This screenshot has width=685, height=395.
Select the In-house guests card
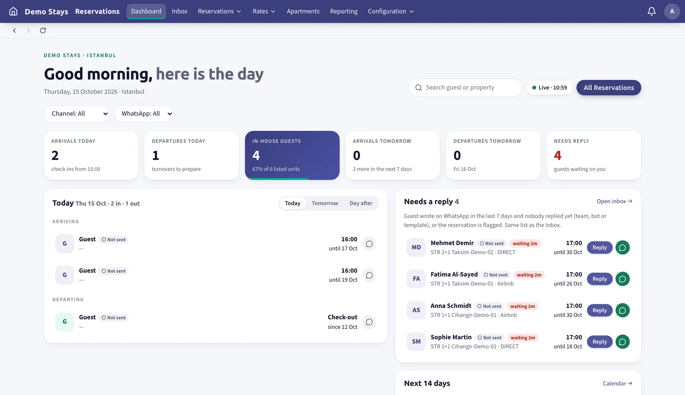click(292, 155)
